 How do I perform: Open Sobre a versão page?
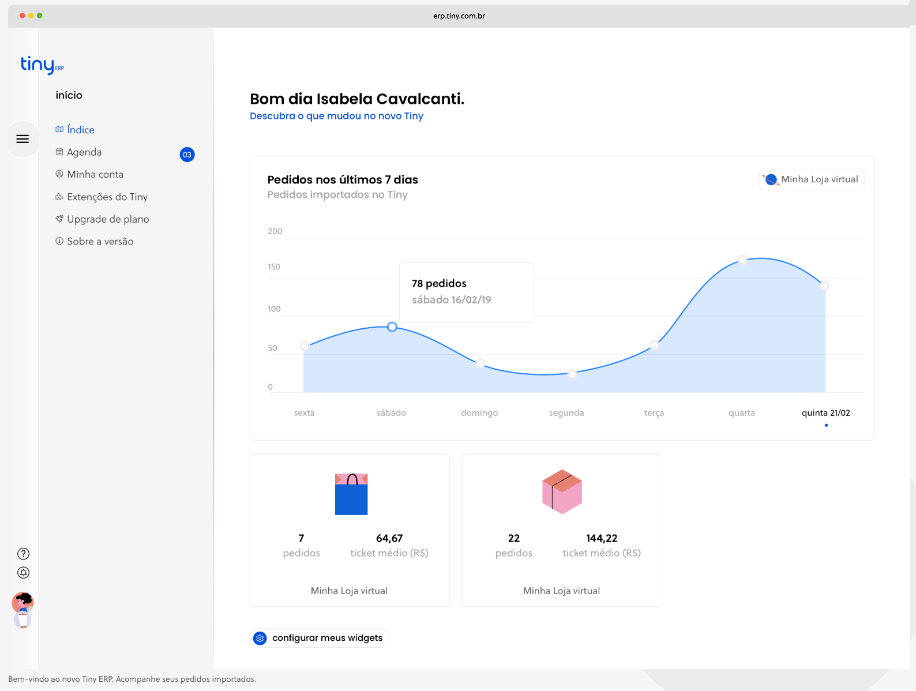pyautogui.click(x=100, y=242)
